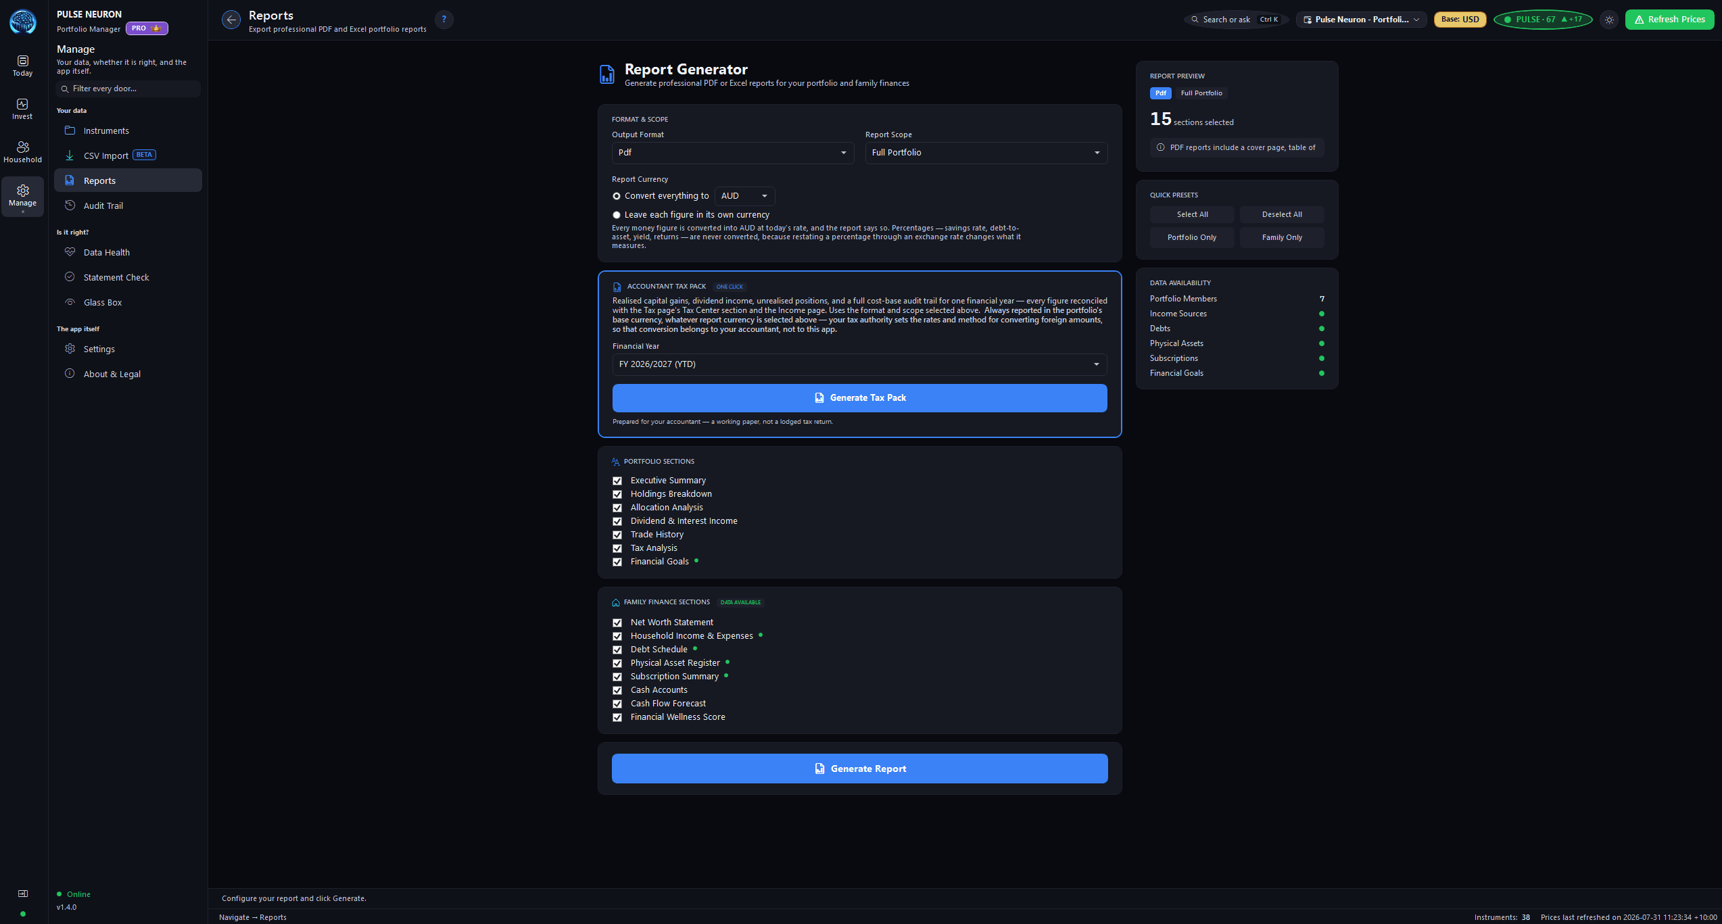Screen dimensions: 1722x924
Task: Click the Pulse Neuron brain logo
Action: [x=23, y=22]
